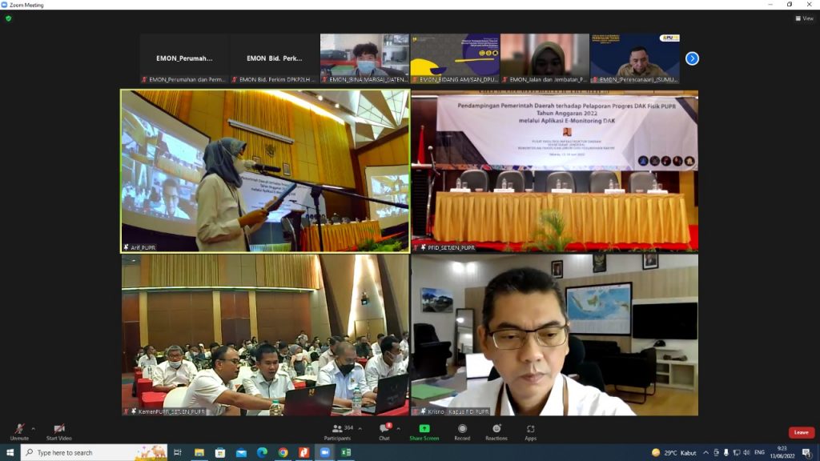Open the Reactions menu
Image resolution: width=820 pixels, height=461 pixels.
click(x=496, y=431)
